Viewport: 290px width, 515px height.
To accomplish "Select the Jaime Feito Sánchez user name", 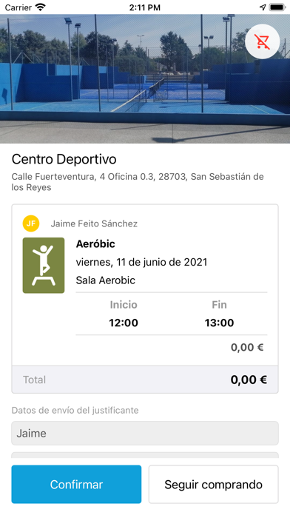I will [x=94, y=223].
